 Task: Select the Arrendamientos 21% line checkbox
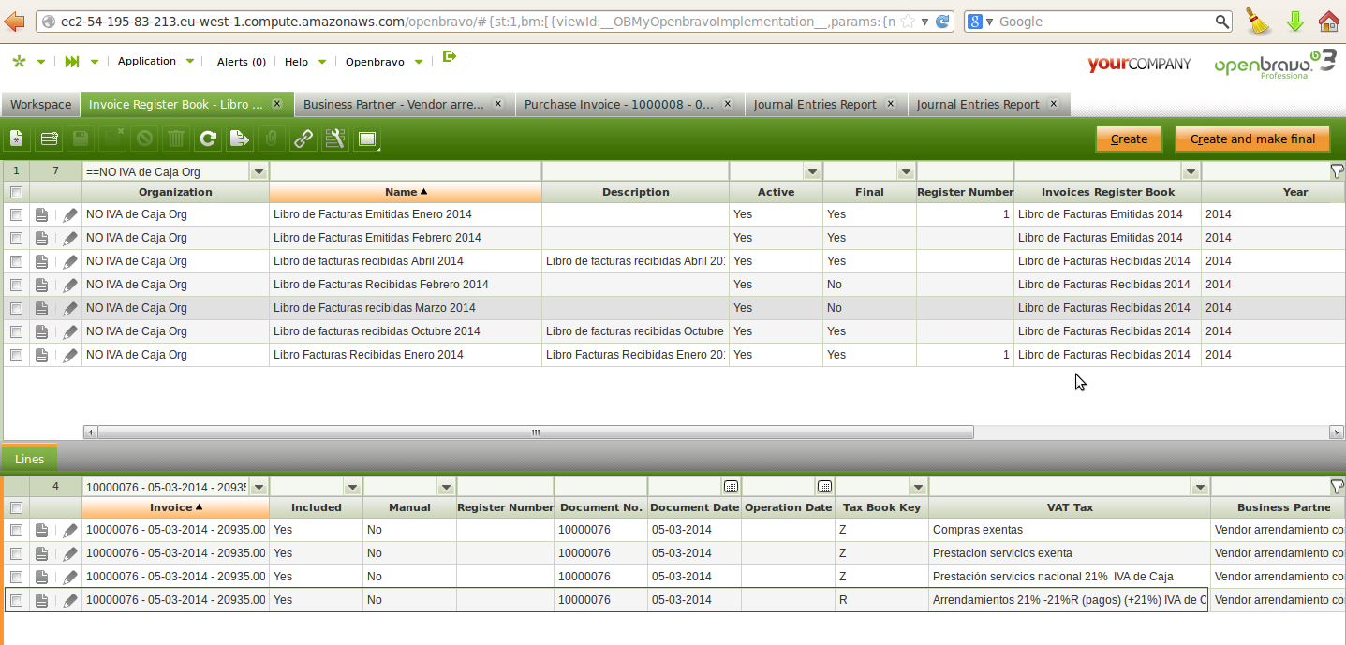(16, 600)
